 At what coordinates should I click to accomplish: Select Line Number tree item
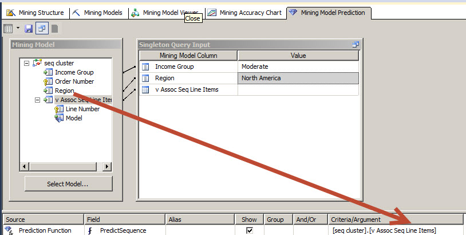pyautogui.click(x=82, y=109)
